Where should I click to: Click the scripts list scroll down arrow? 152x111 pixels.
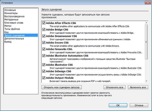(x=146, y=81)
